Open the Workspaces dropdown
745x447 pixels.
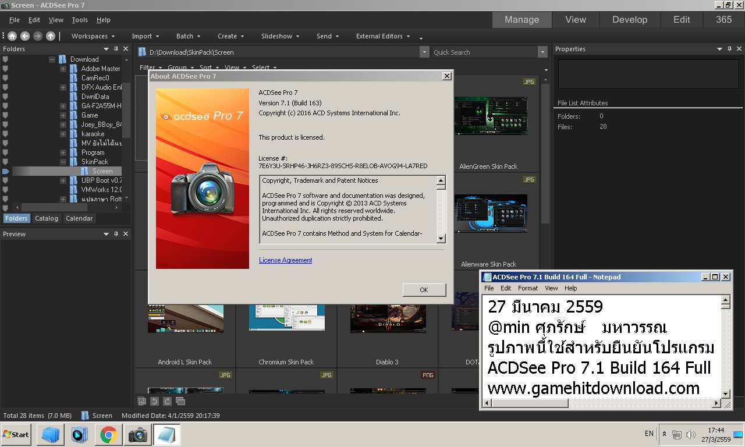pos(93,36)
